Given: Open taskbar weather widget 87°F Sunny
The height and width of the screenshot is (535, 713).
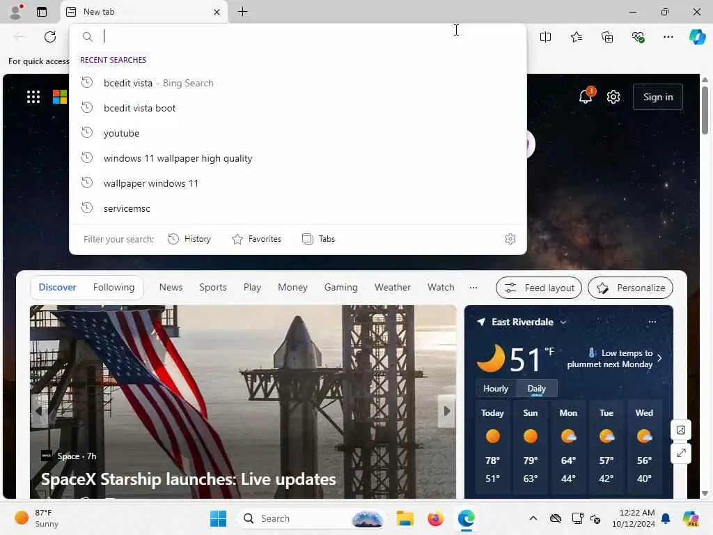Looking at the screenshot, I should 38,518.
